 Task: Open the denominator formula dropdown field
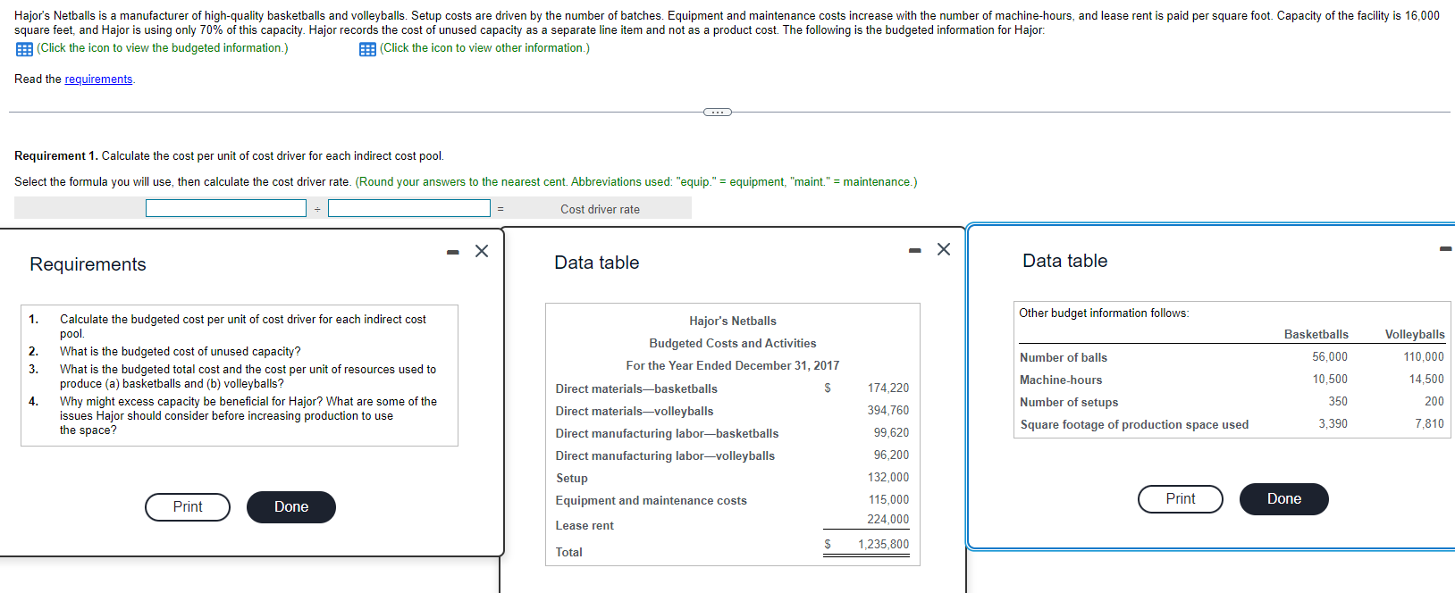[x=409, y=208]
